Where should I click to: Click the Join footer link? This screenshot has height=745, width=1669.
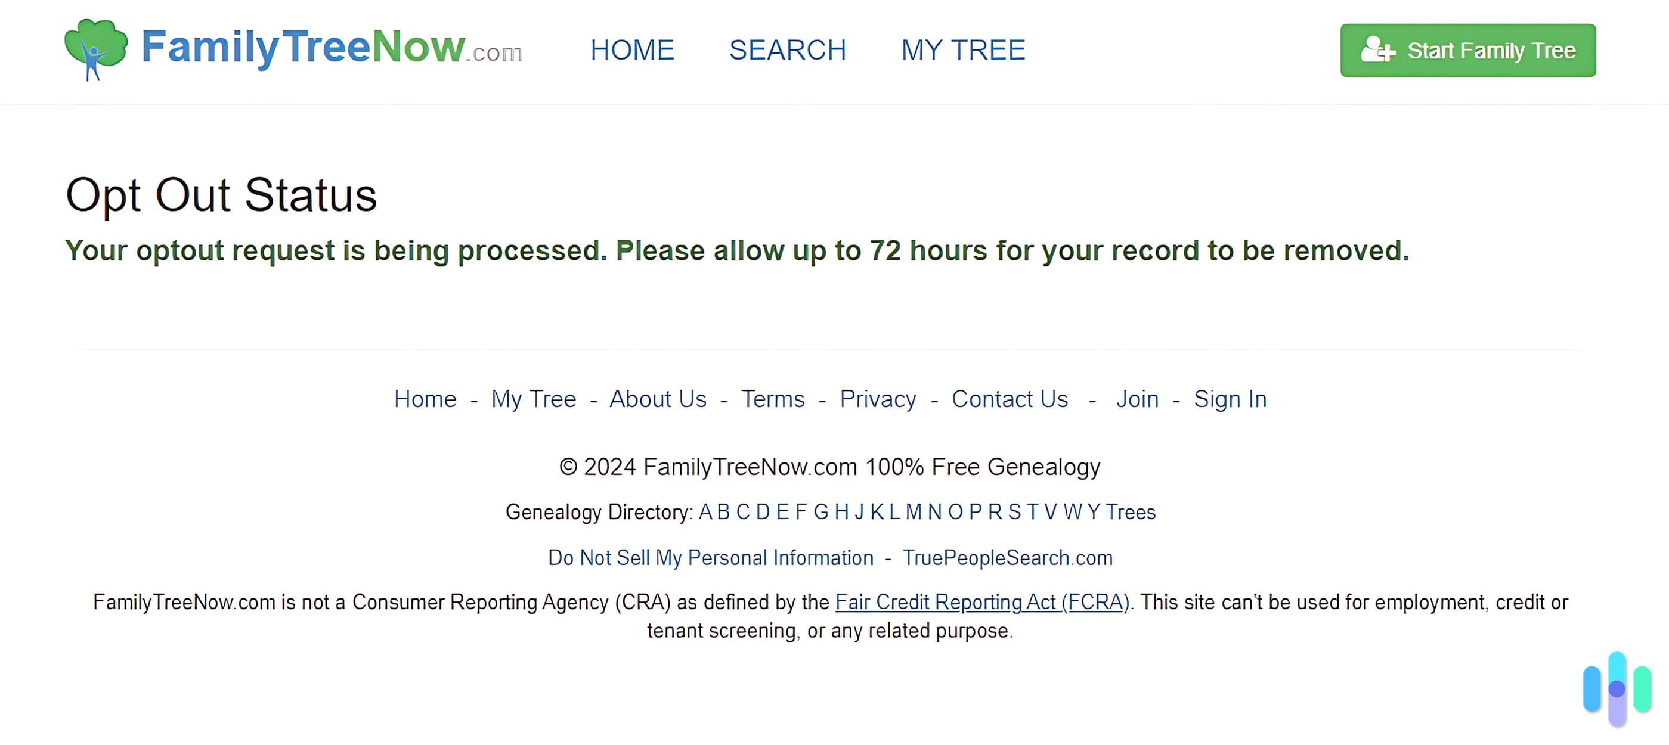click(x=1136, y=398)
